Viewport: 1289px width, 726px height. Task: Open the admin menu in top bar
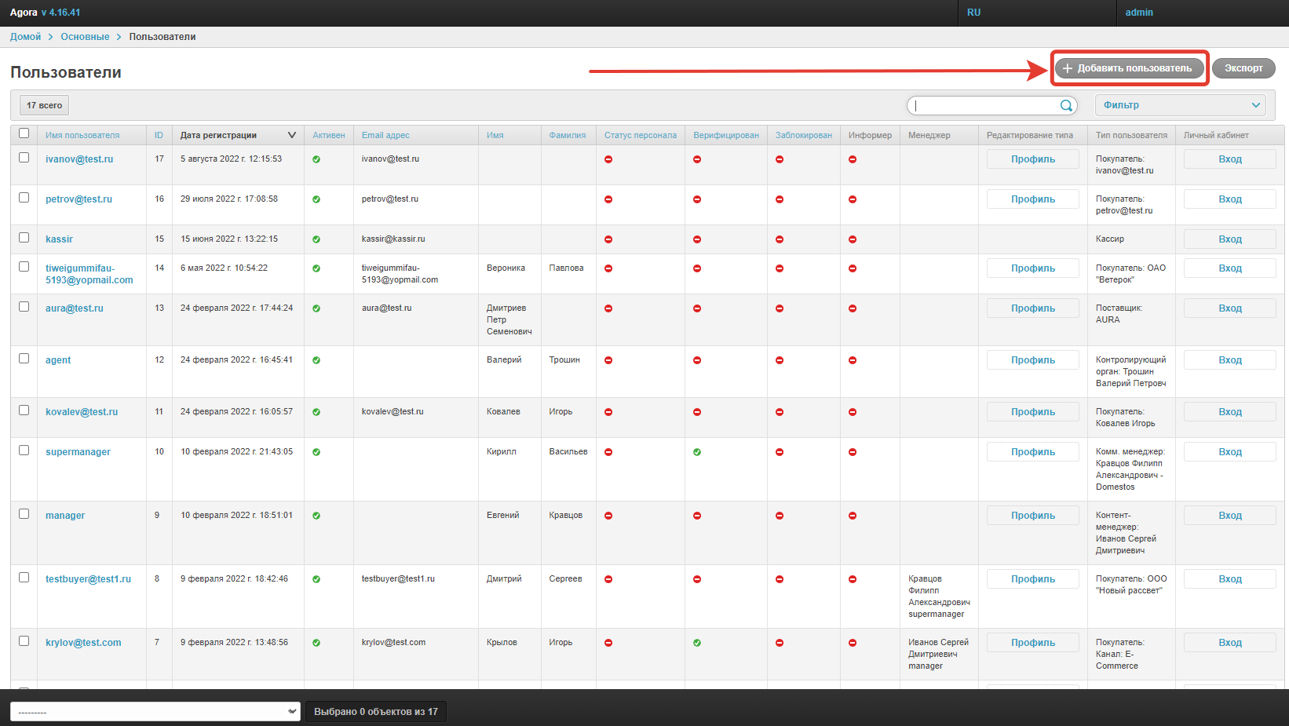coord(1139,13)
